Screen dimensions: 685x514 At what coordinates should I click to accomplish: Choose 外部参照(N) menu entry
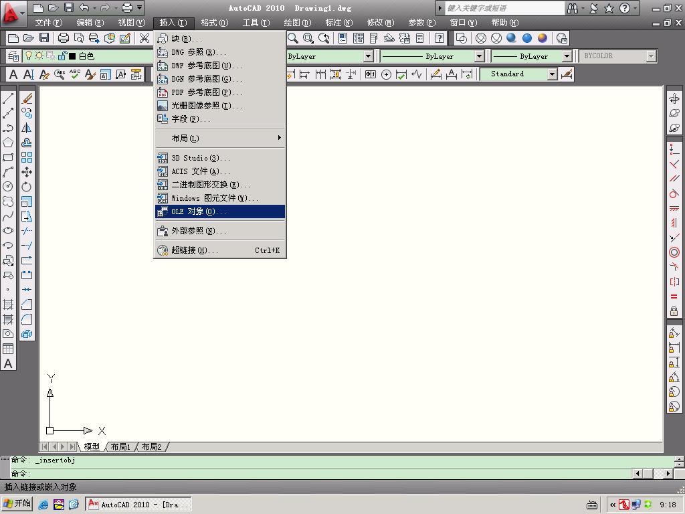(220, 231)
